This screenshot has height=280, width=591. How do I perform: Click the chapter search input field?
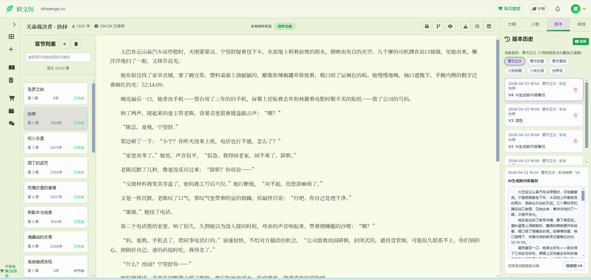click(x=58, y=57)
